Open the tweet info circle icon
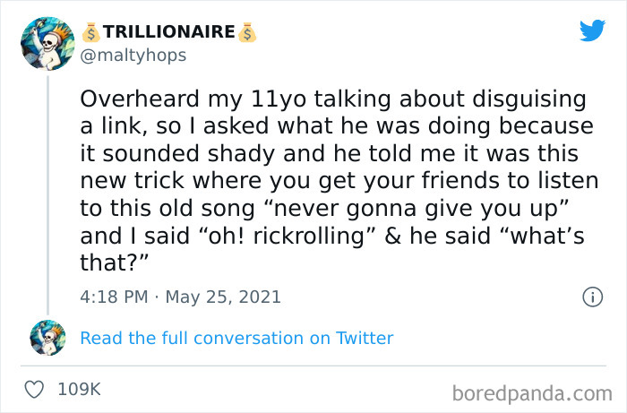627x413 pixels. [x=592, y=297]
